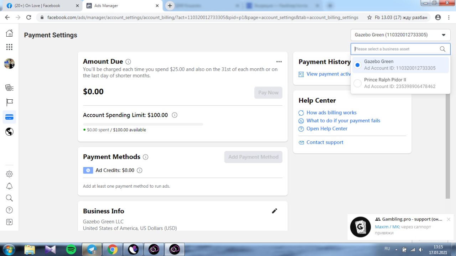Open Telegram from the taskbar
This screenshot has height=256, width=456.
pos(92,249)
